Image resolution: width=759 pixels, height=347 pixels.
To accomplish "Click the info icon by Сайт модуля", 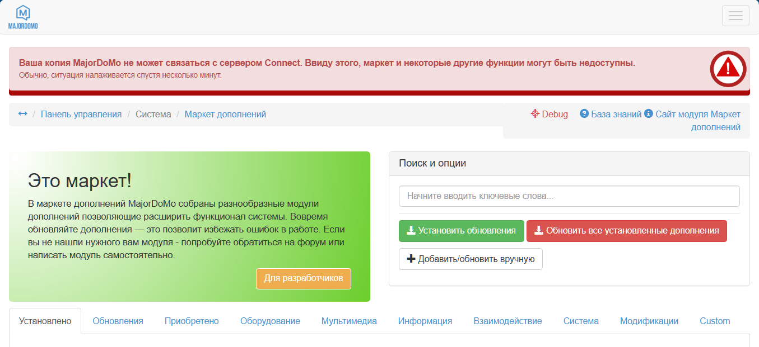I will click(x=649, y=113).
